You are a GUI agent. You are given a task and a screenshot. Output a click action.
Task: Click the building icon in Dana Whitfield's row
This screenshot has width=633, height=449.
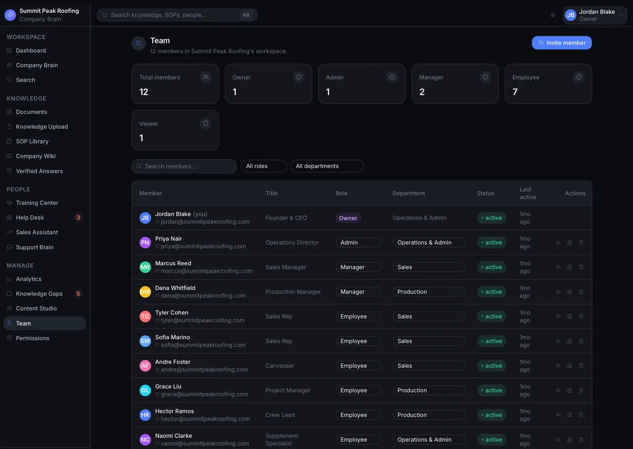pos(569,292)
